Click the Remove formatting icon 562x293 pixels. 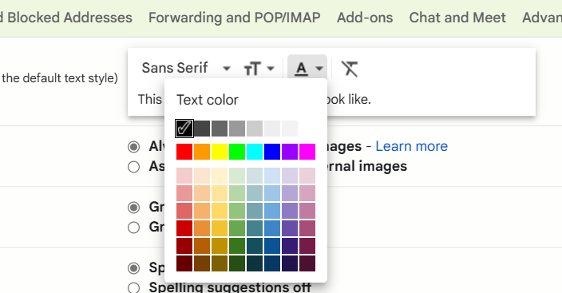[x=350, y=68]
